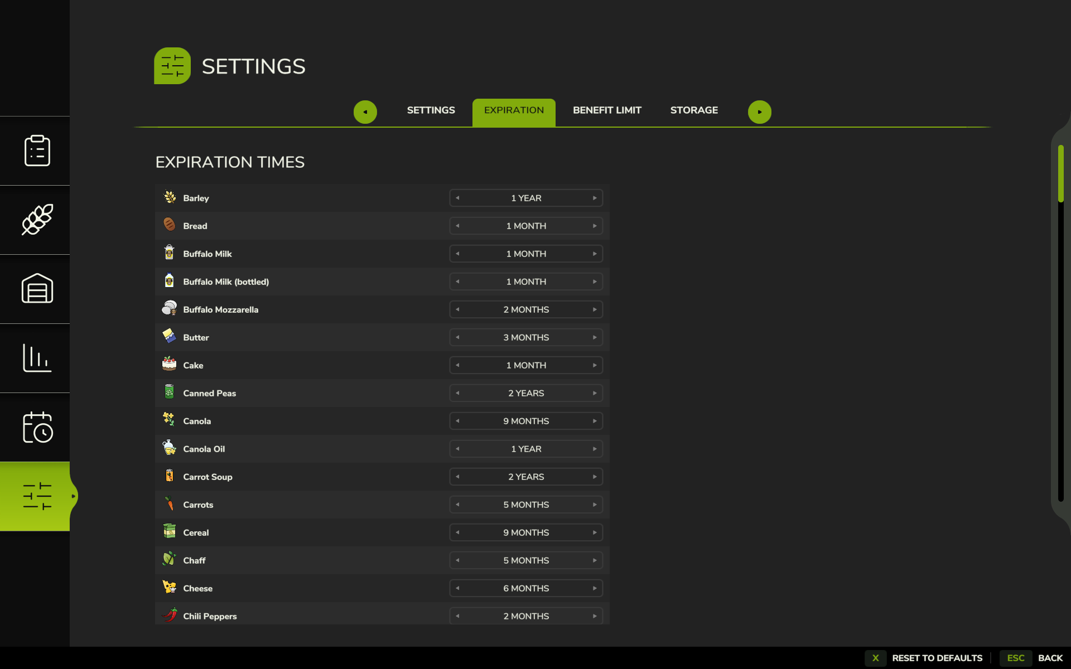Select the Buffalo Milk (bottled) label
1071x669 pixels.
click(226, 282)
